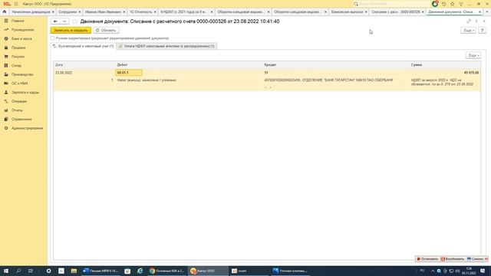Click Возобновить recording button
Viewport: 491px width, 276px height.
click(453, 259)
